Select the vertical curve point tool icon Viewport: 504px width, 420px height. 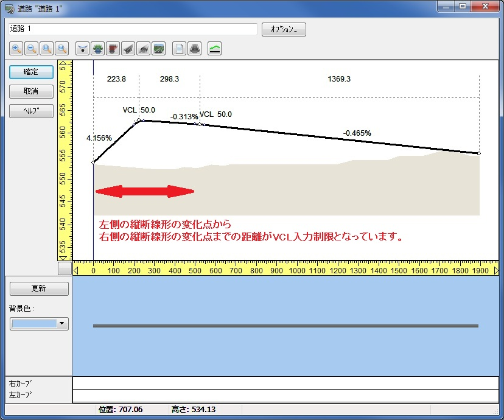pos(82,49)
